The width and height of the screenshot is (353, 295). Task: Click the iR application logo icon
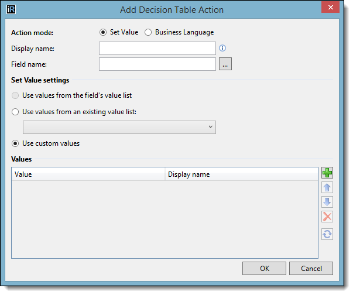(11, 9)
